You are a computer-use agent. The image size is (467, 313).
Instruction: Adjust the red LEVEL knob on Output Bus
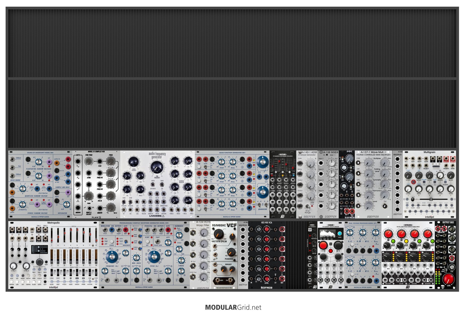pos(448,279)
